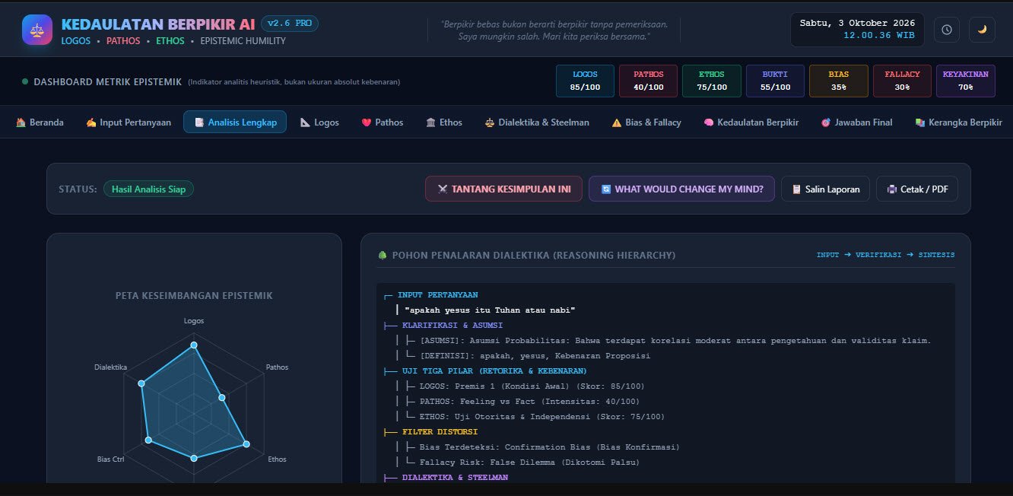Open the Pathos tab
This screenshot has height=496, width=1013.
point(383,122)
